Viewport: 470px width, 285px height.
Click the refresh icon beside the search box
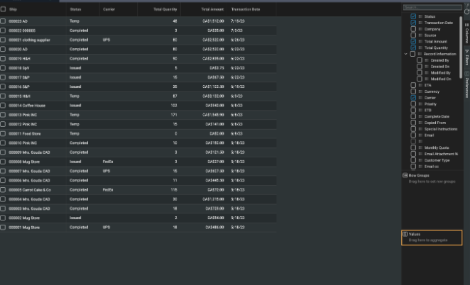tap(467, 8)
